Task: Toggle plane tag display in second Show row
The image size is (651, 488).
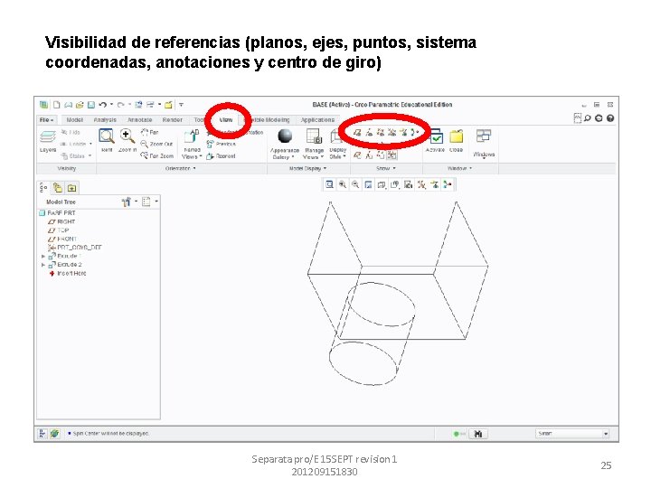Action: 357,155
